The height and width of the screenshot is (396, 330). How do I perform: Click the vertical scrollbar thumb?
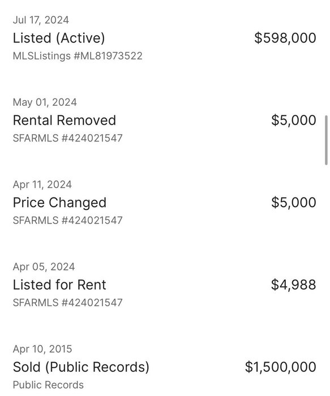click(x=326, y=140)
